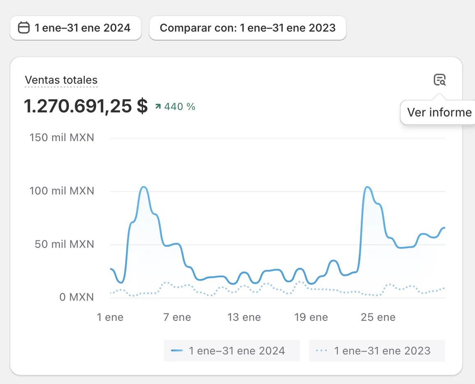Click the 440 % growth percentage
The height and width of the screenshot is (384, 475).
pos(180,107)
